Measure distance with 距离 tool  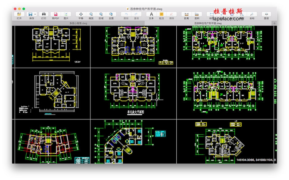coord(186,14)
